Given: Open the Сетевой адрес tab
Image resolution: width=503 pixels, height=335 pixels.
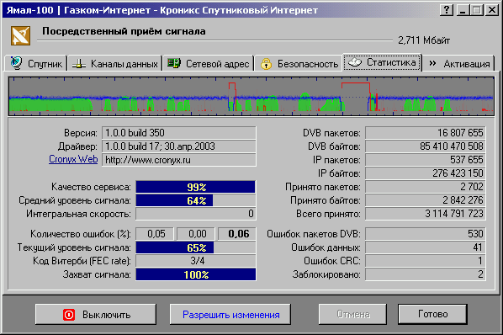Looking at the screenshot, I should click(209, 63).
